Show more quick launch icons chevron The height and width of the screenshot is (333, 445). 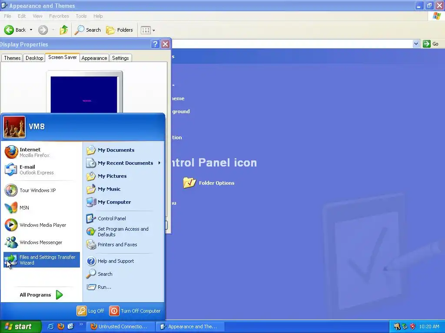click(81, 324)
